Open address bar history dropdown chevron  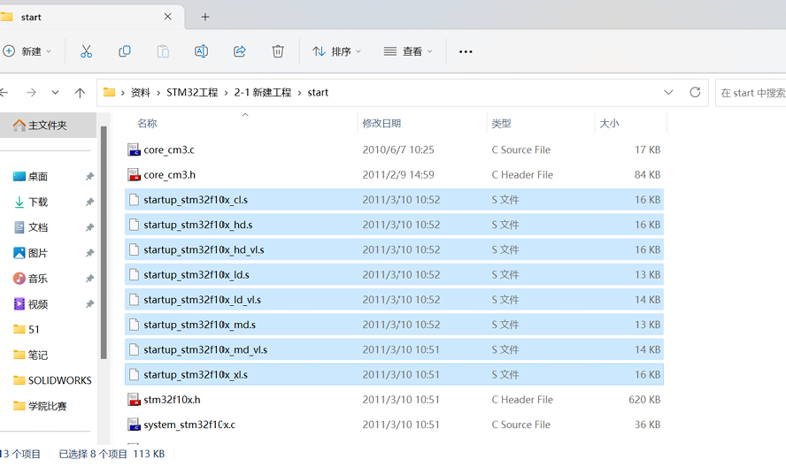click(x=668, y=92)
